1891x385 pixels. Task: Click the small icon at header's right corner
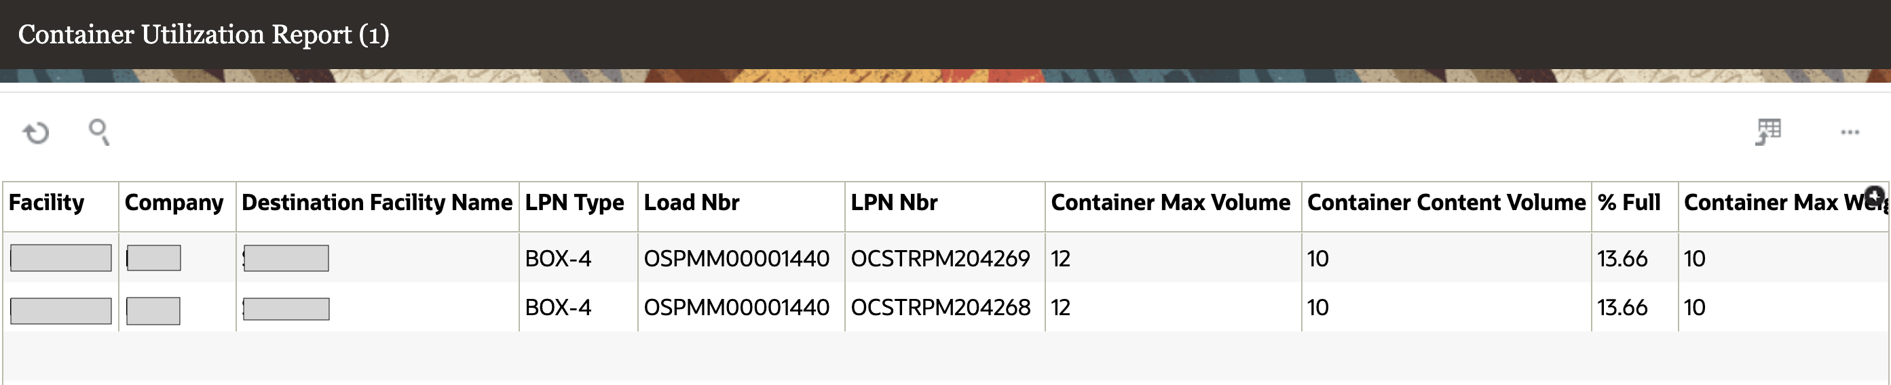(1875, 195)
